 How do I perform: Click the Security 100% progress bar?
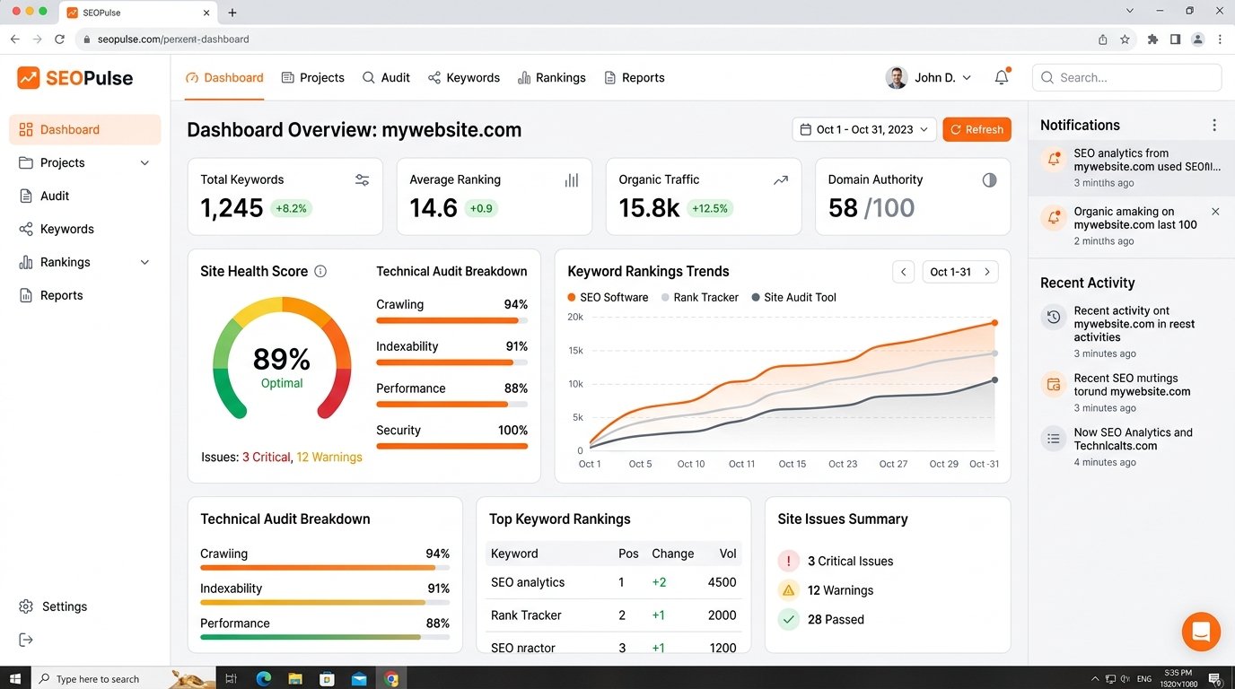pyautogui.click(x=451, y=446)
